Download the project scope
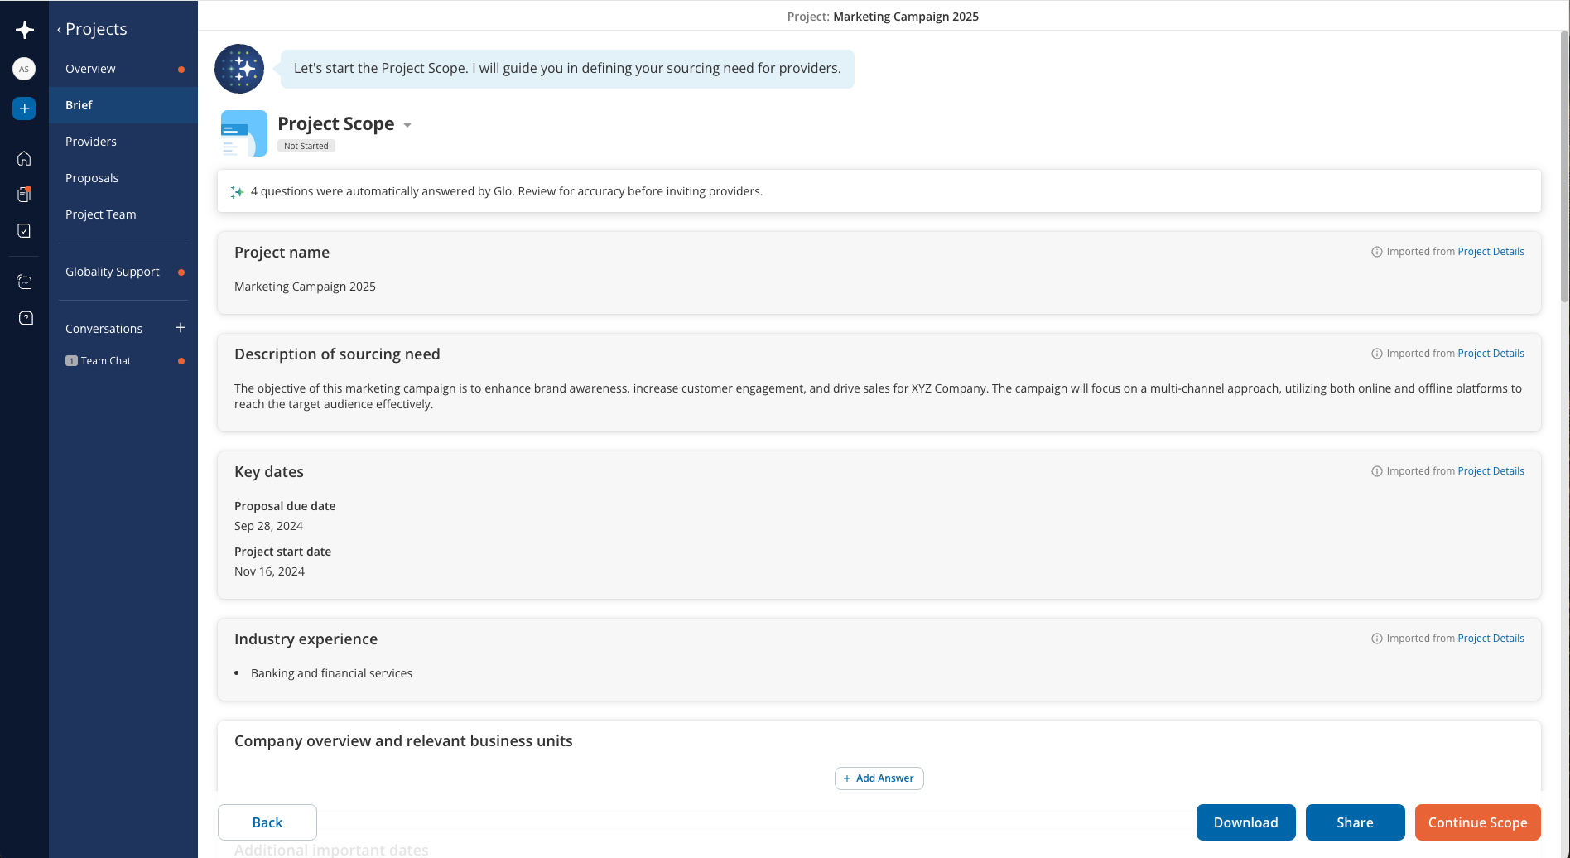Screen dimensions: 1570x858 (1245, 822)
